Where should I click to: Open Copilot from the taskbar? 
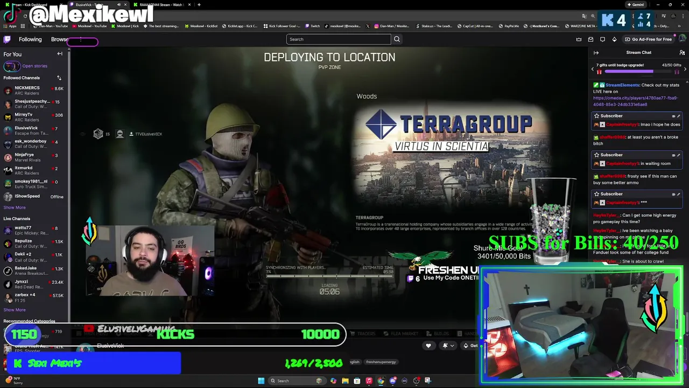point(333,381)
